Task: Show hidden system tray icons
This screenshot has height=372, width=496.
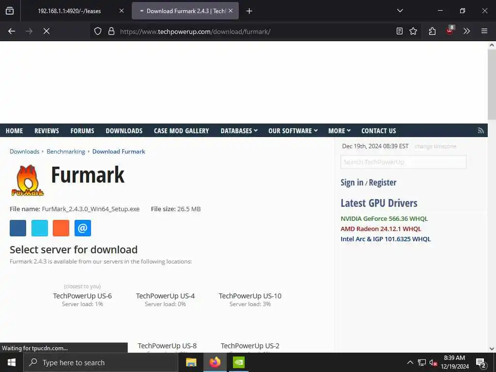Action: (410, 362)
